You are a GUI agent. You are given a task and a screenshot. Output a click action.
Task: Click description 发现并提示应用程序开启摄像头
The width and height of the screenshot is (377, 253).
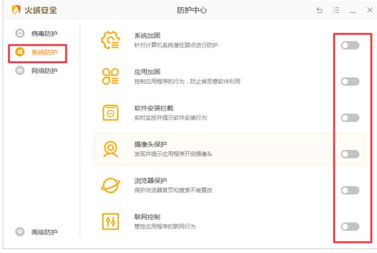coord(174,154)
